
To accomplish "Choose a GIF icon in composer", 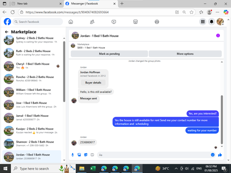I will (92, 155).
